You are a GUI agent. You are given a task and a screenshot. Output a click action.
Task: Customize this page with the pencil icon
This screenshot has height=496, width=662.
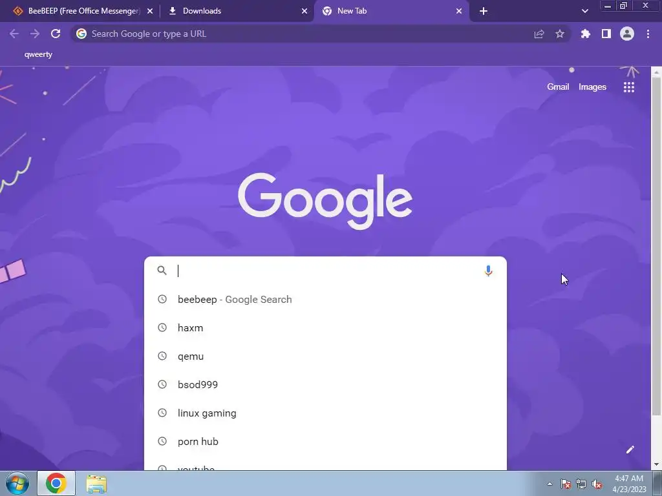click(x=630, y=449)
